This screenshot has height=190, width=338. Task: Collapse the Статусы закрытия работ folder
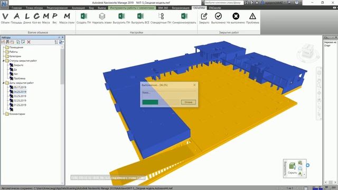4,61
